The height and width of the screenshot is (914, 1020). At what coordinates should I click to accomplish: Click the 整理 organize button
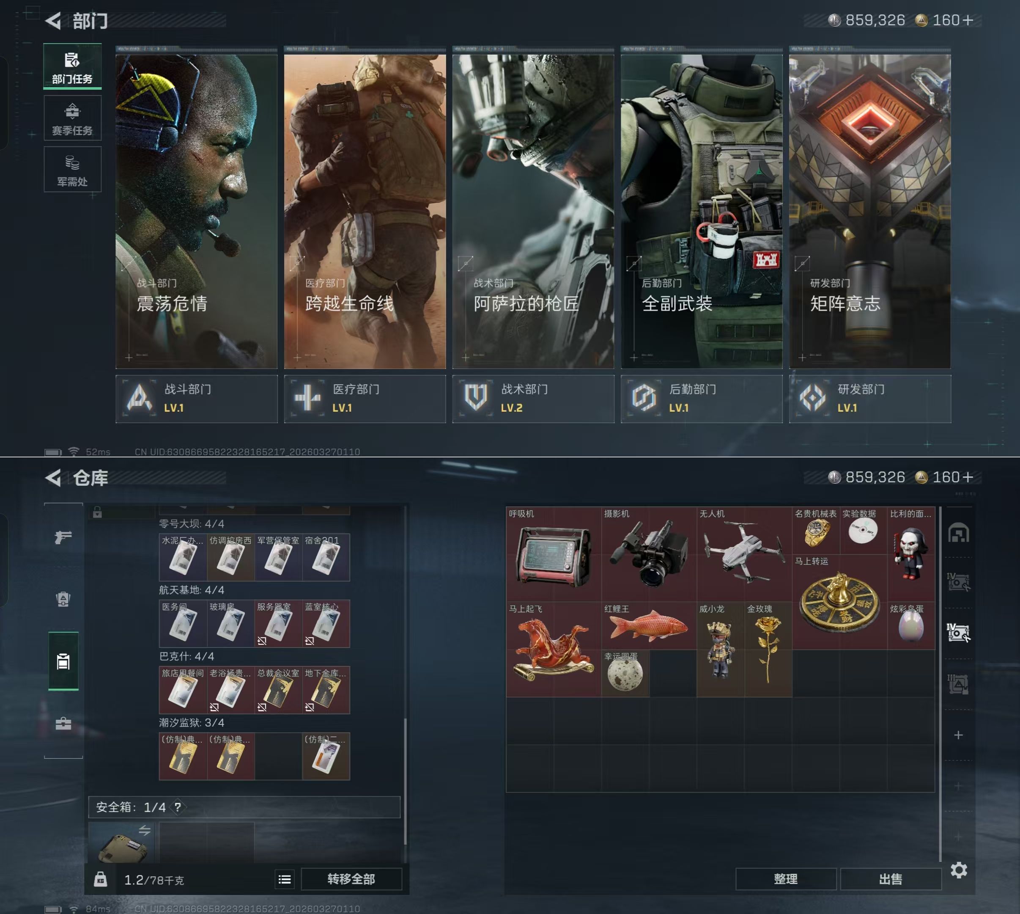click(x=786, y=879)
